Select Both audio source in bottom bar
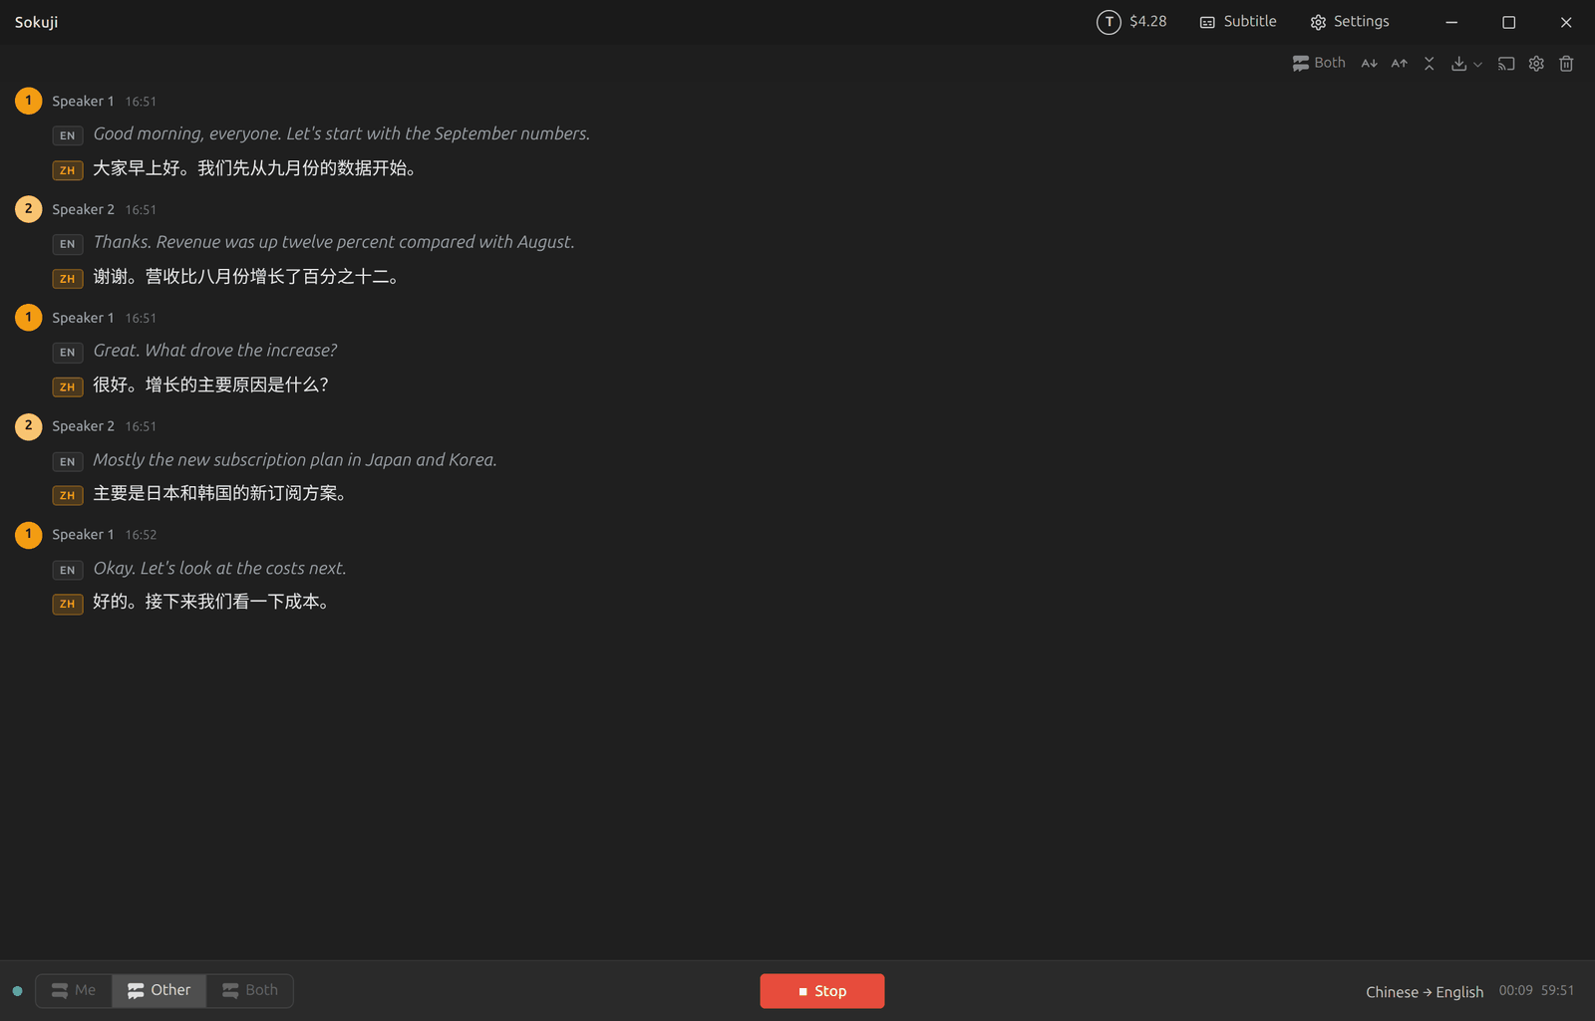This screenshot has width=1595, height=1021. 250,990
